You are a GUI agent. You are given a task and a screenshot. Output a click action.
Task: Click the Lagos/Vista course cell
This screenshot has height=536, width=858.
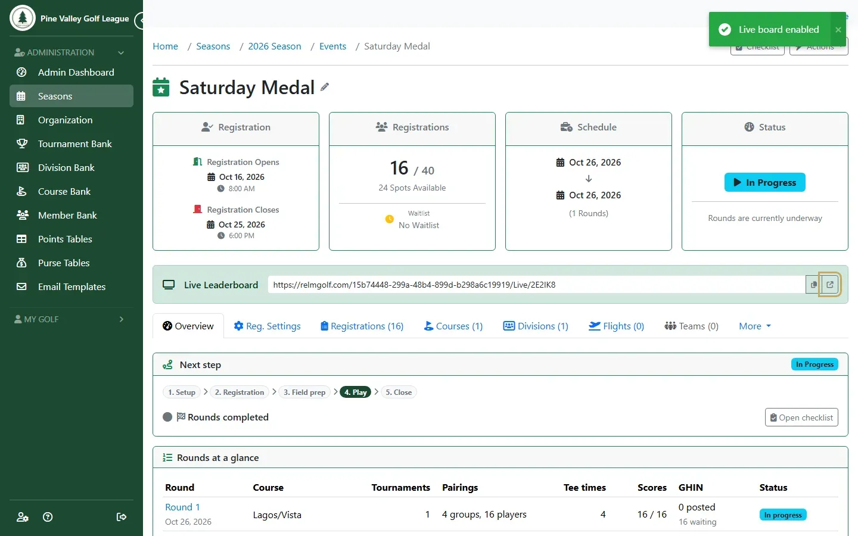[x=277, y=515]
